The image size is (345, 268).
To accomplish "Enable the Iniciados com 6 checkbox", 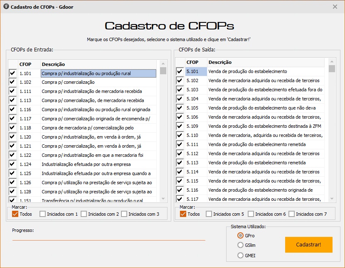I will tap(251, 214).
